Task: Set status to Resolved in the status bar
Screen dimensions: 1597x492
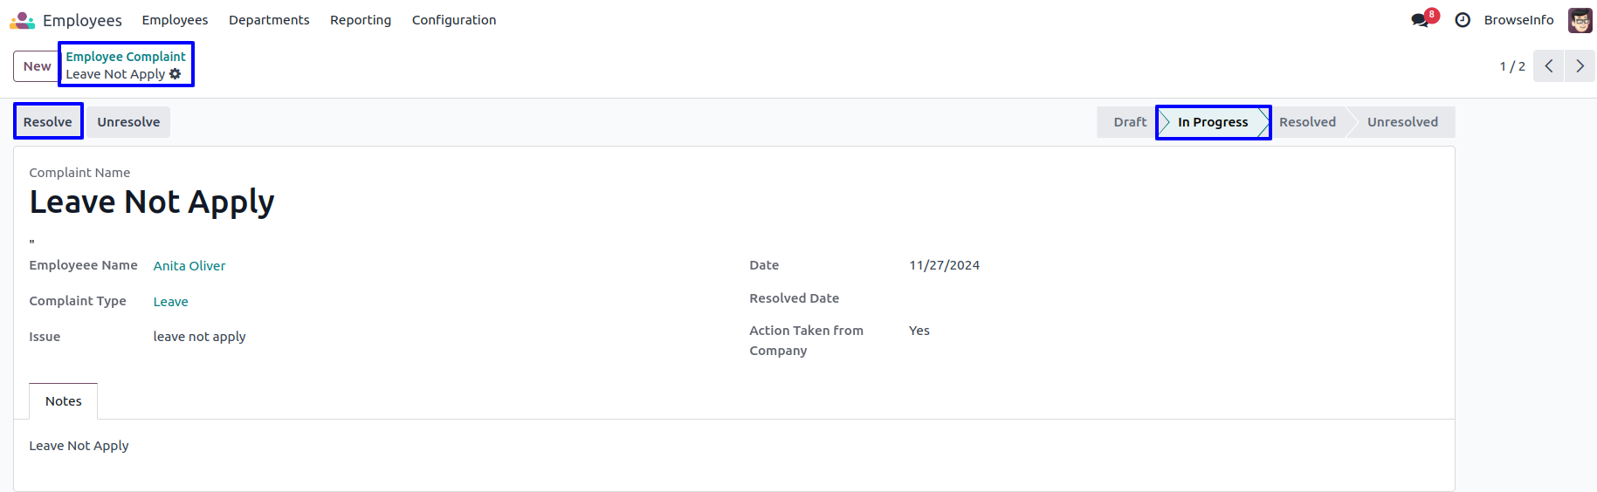Action: tap(1307, 122)
